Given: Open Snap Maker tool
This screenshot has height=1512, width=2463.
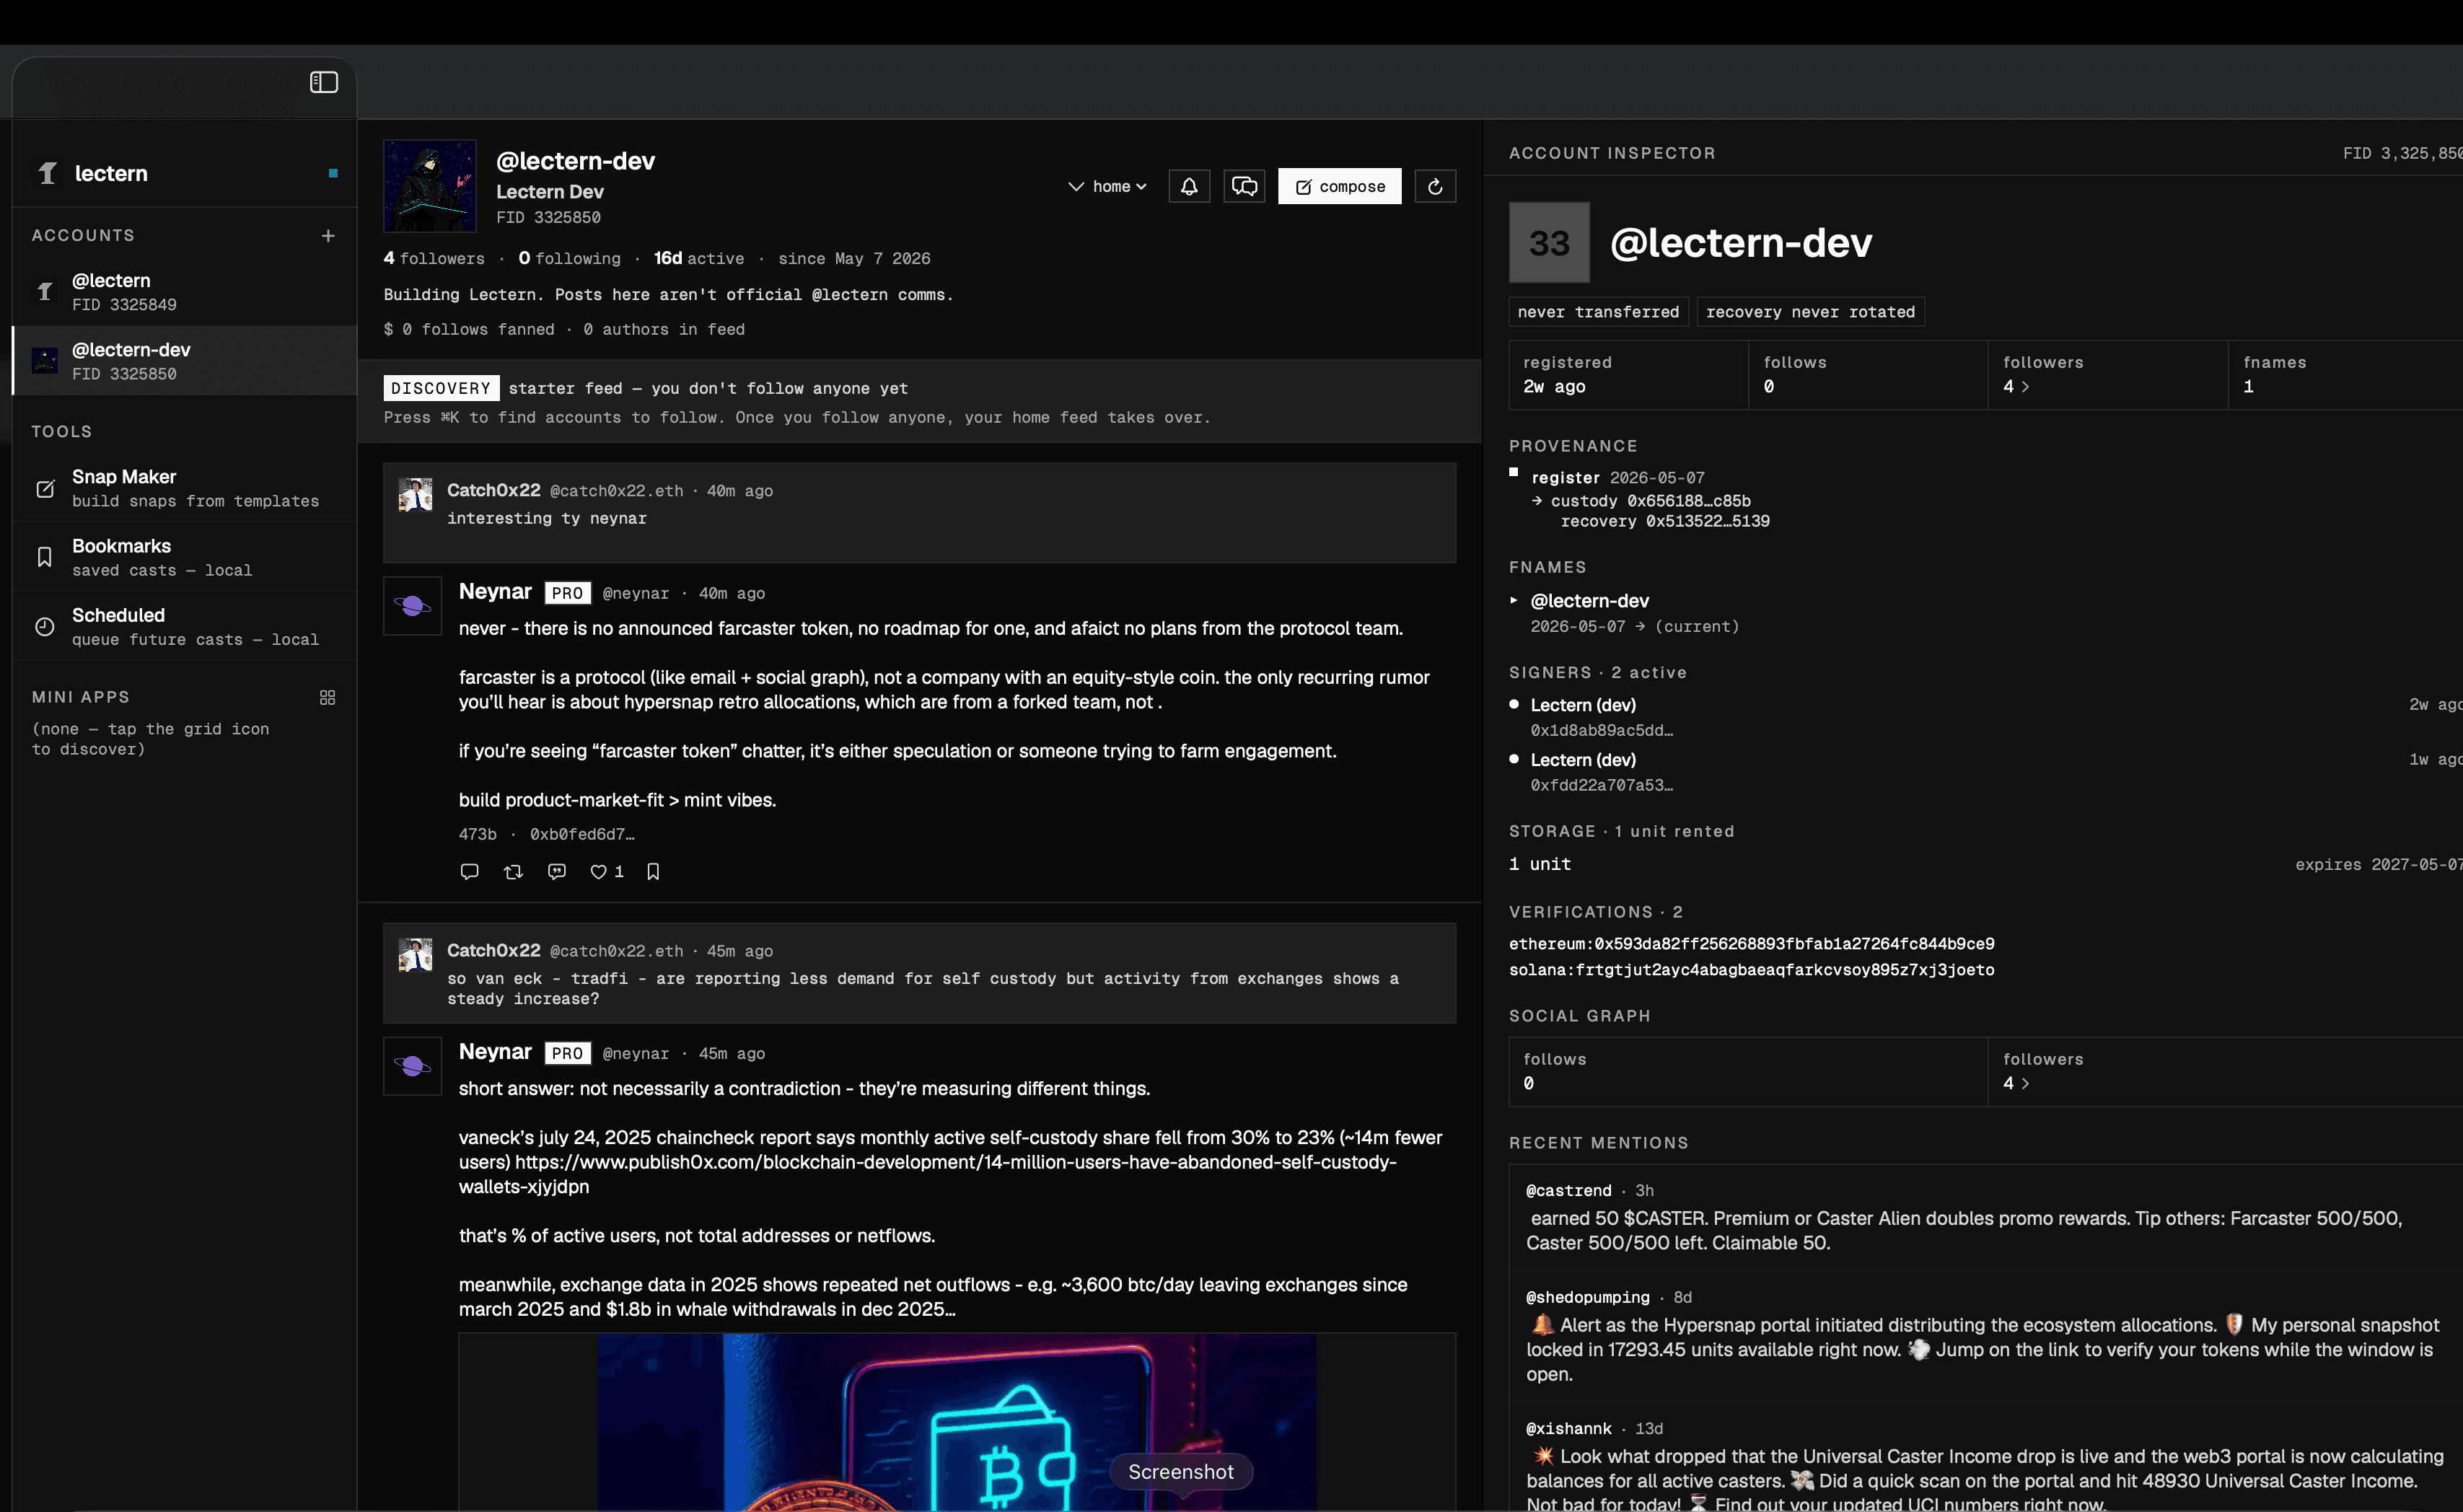Looking at the screenshot, I should [x=185, y=488].
